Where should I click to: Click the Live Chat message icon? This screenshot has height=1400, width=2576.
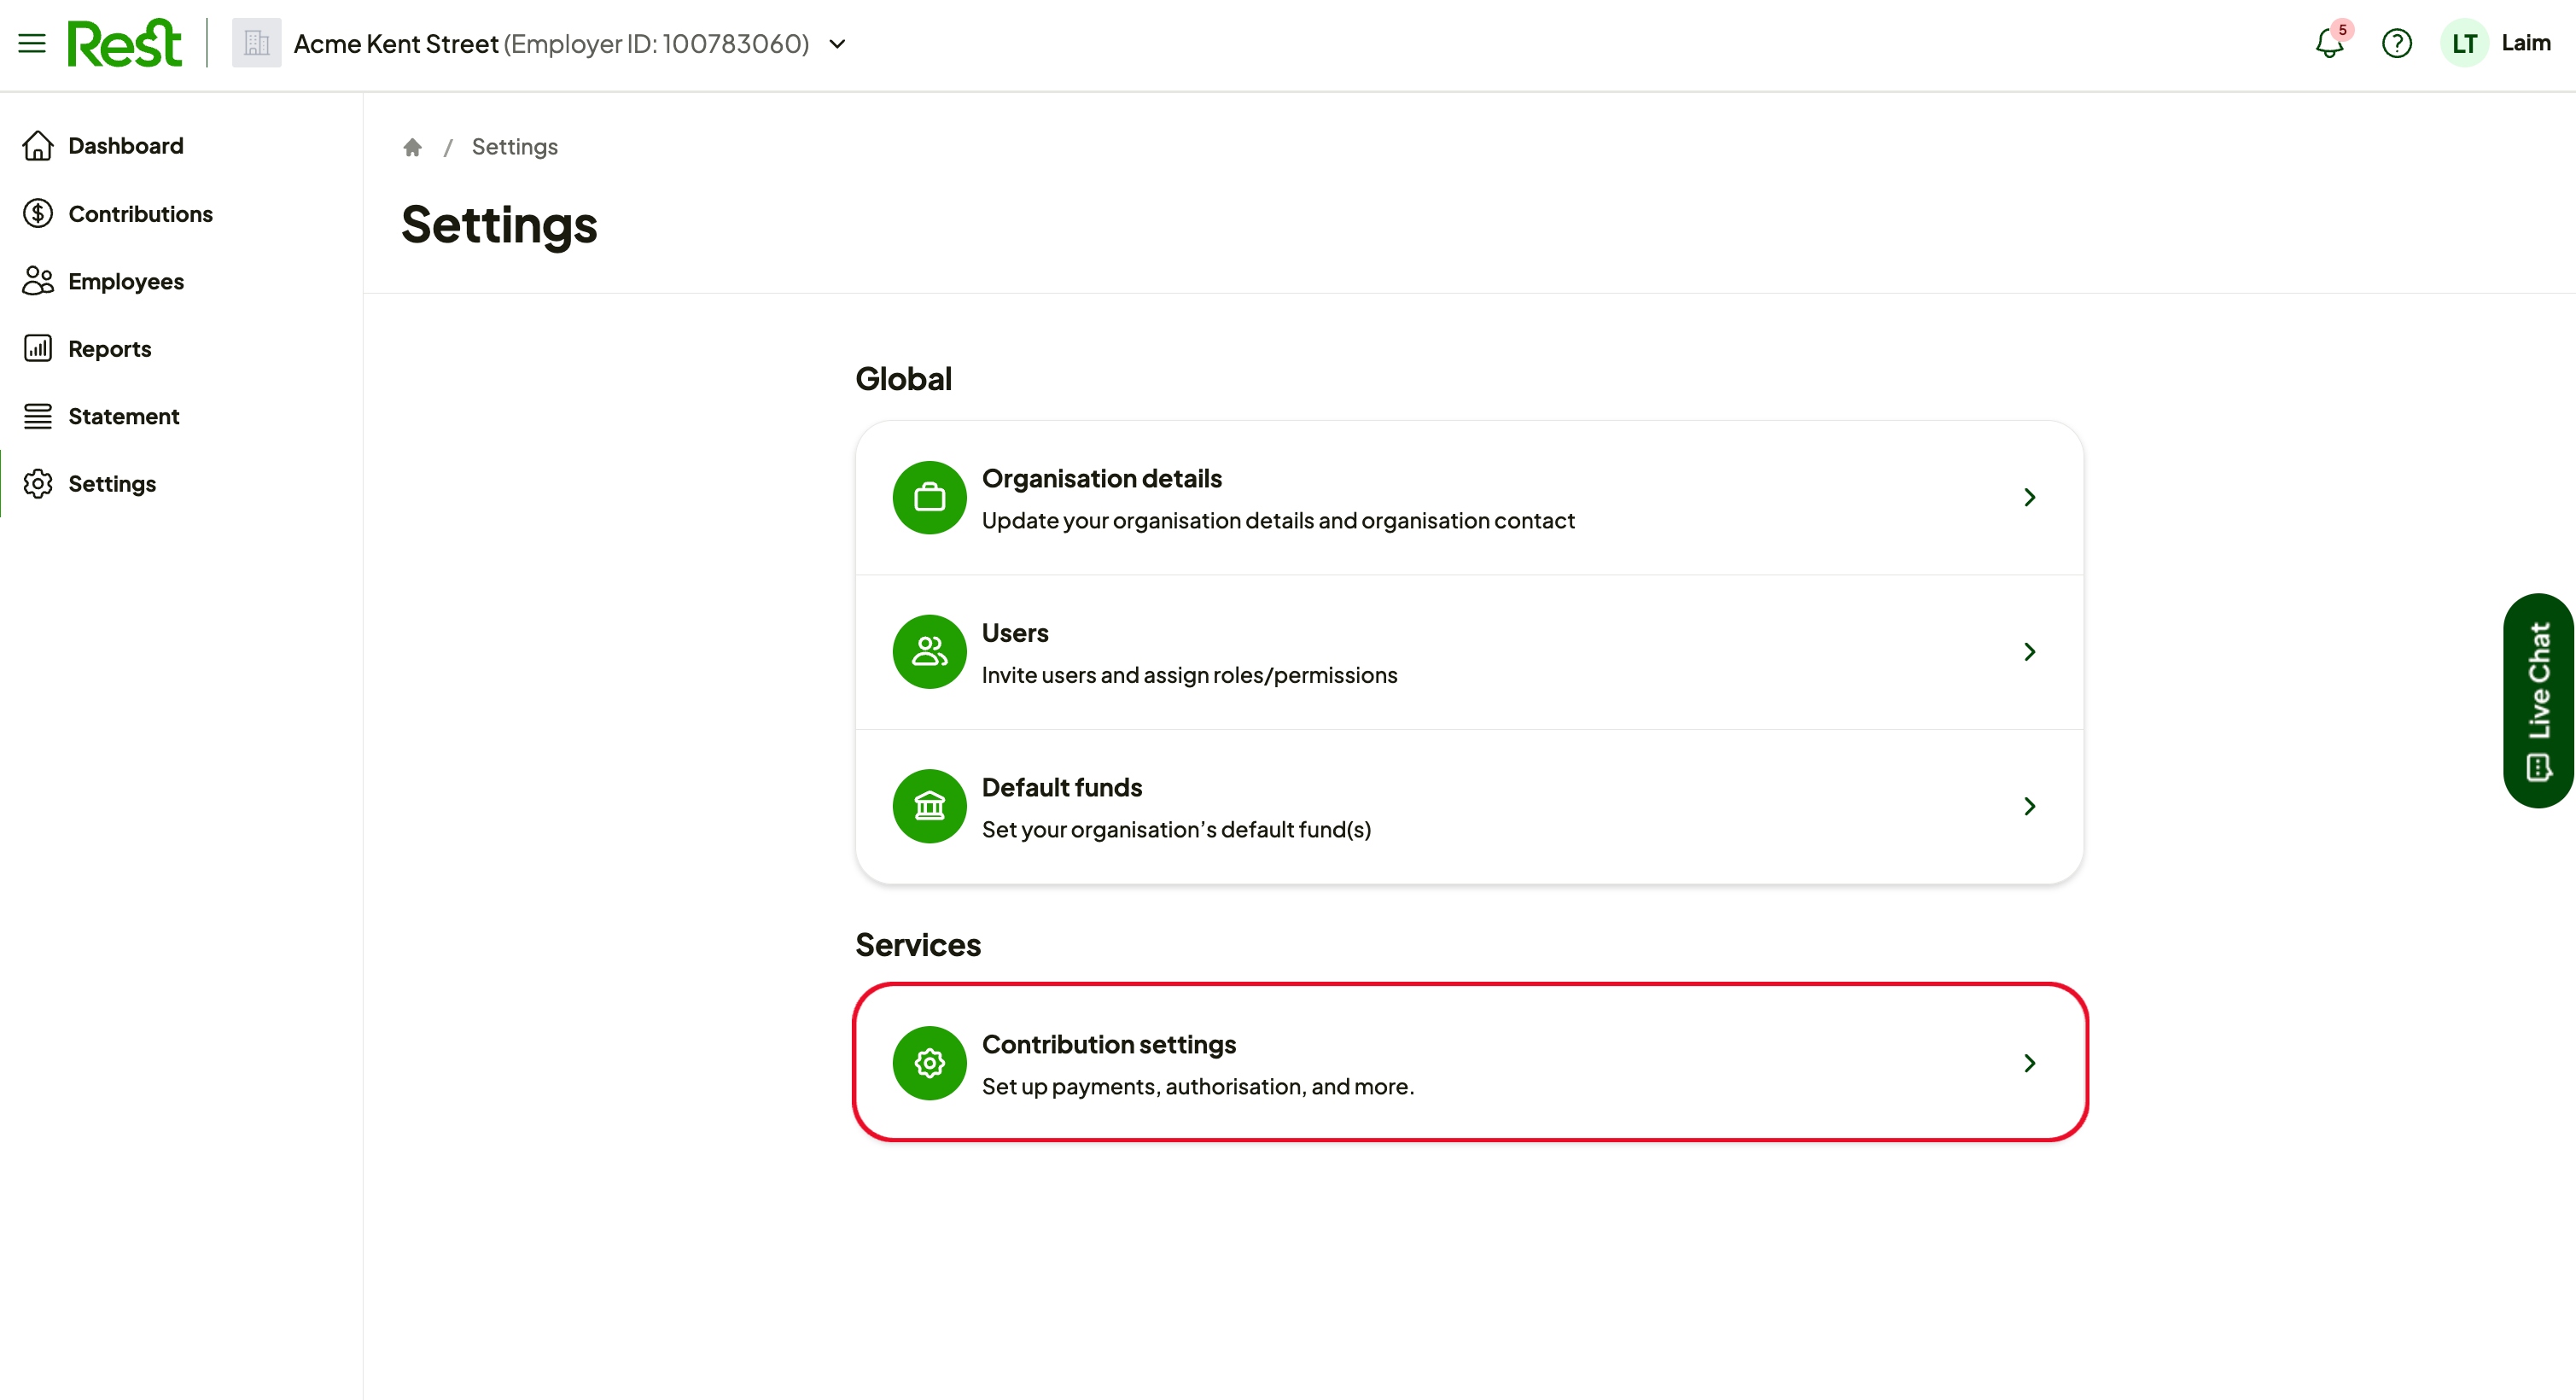tap(2539, 767)
